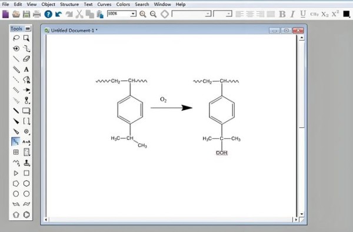This screenshot has height=232, width=353.
Task: Open the Curves menu
Action: coord(104,4)
